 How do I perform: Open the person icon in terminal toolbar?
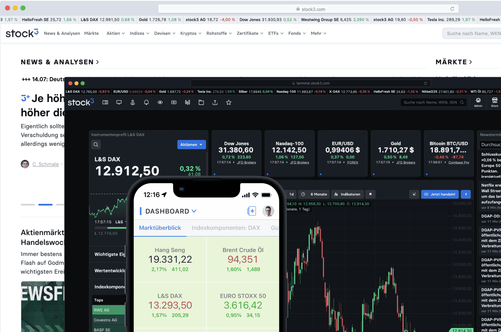point(133,102)
